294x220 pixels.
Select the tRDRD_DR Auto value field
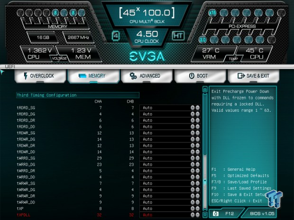(x=170, y=120)
